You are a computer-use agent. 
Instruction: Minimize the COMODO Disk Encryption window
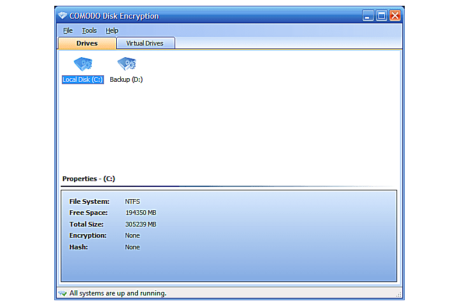pyautogui.click(x=368, y=16)
